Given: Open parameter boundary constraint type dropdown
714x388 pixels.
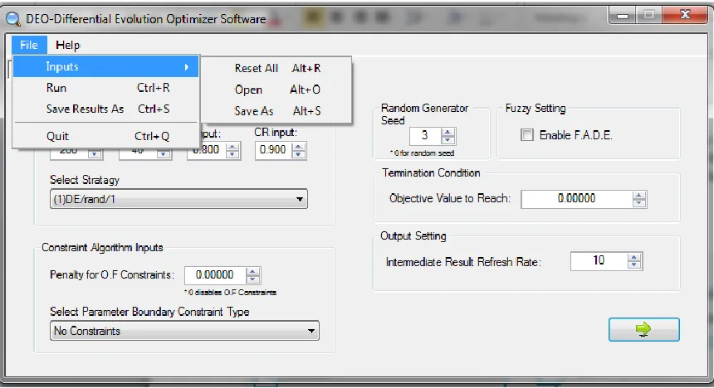Looking at the screenshot, I should [x=184, y=331].
